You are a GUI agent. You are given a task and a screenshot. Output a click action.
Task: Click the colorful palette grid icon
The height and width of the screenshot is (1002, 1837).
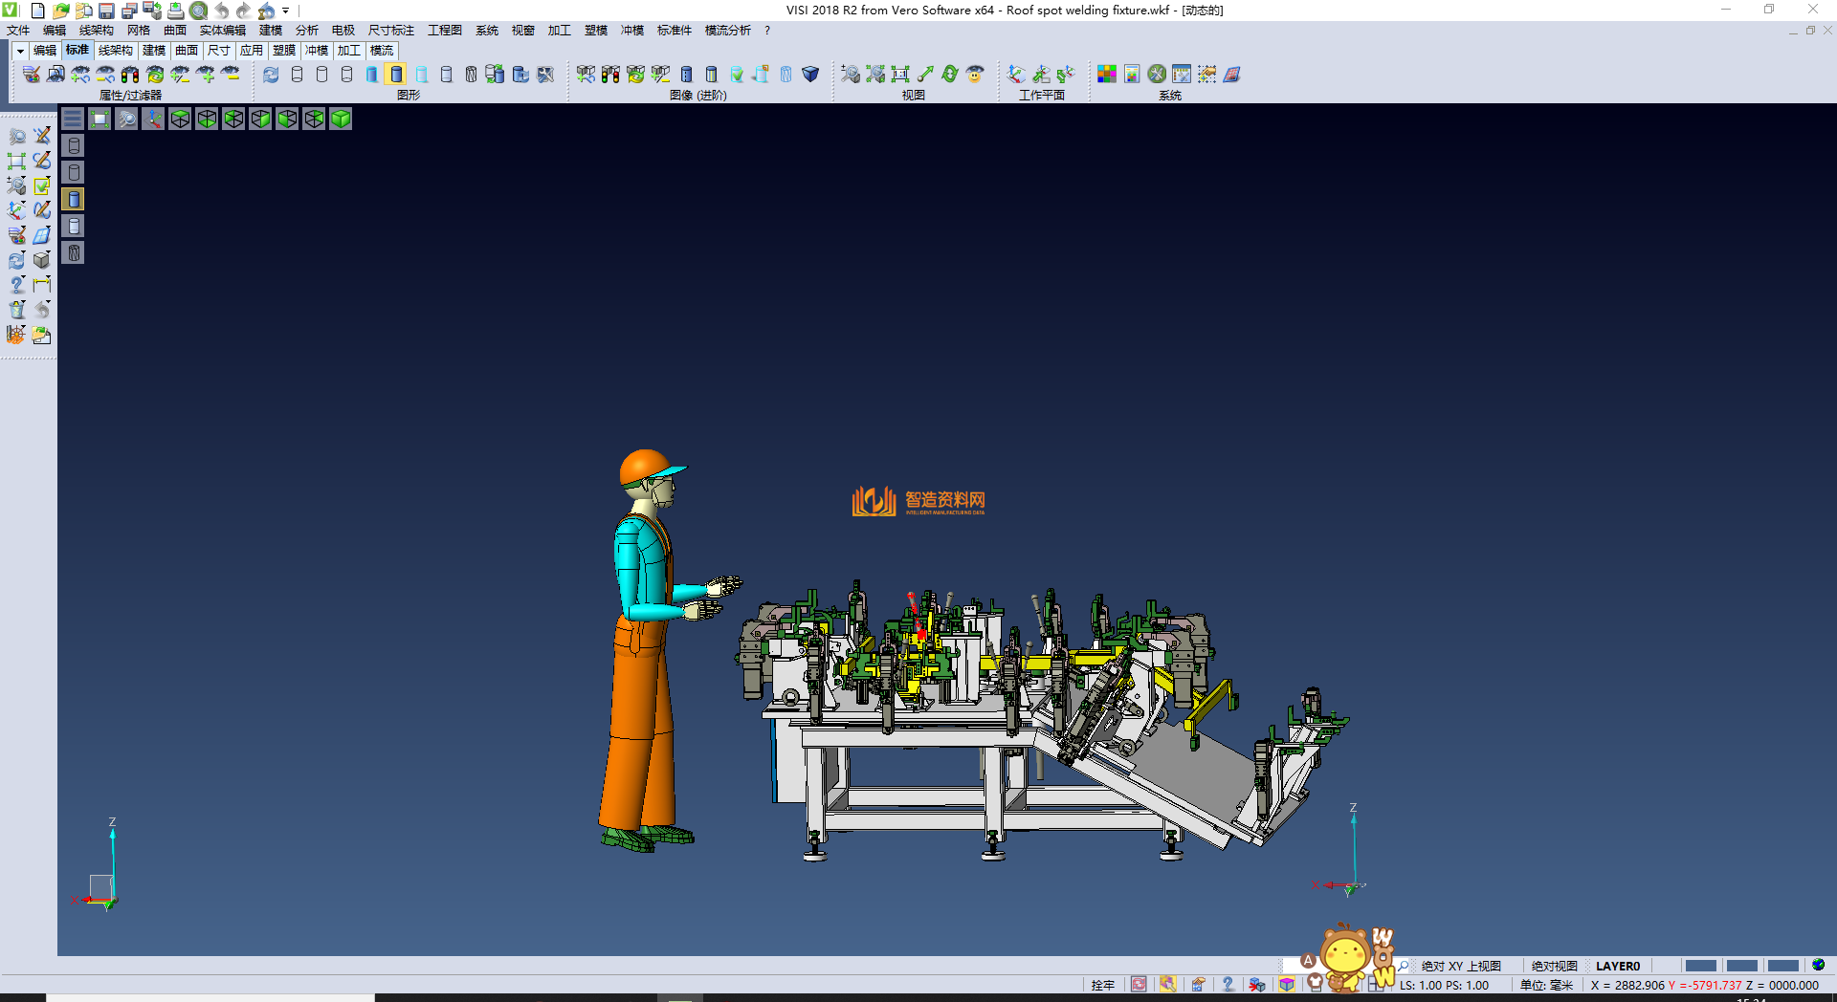coord(1107,75)
